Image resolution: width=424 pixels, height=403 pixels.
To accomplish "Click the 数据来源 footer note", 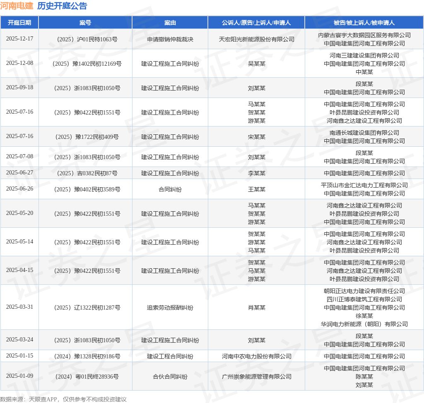I will pyautogui.click(x=63, y=399).
